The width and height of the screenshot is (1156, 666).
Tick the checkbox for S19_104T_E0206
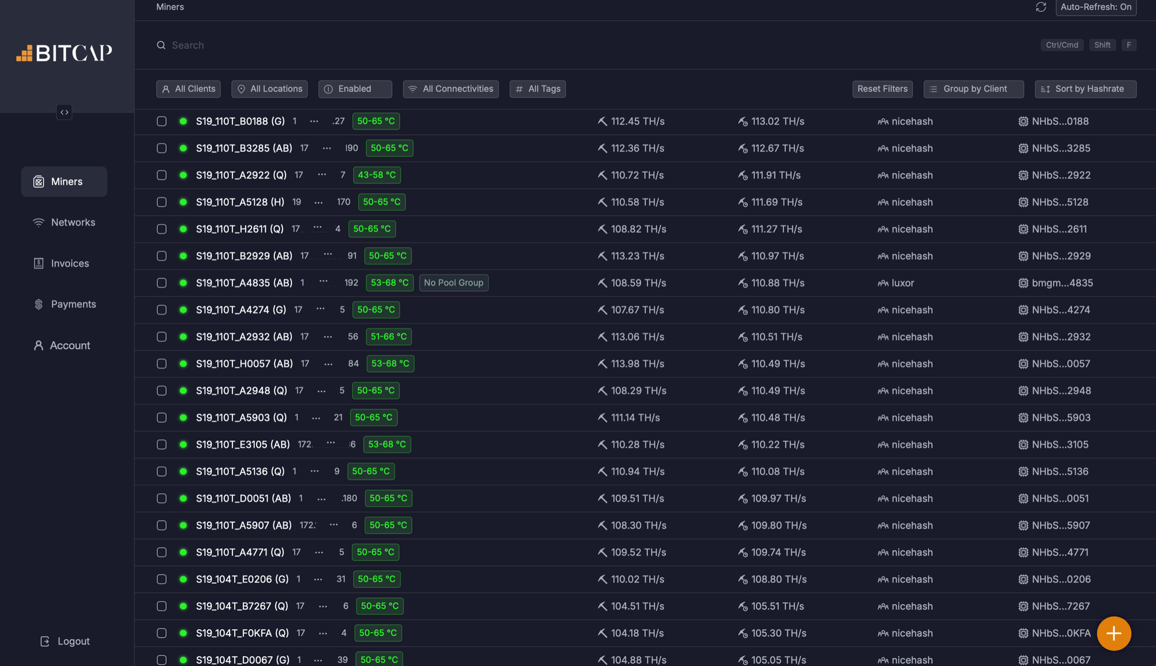161,579
